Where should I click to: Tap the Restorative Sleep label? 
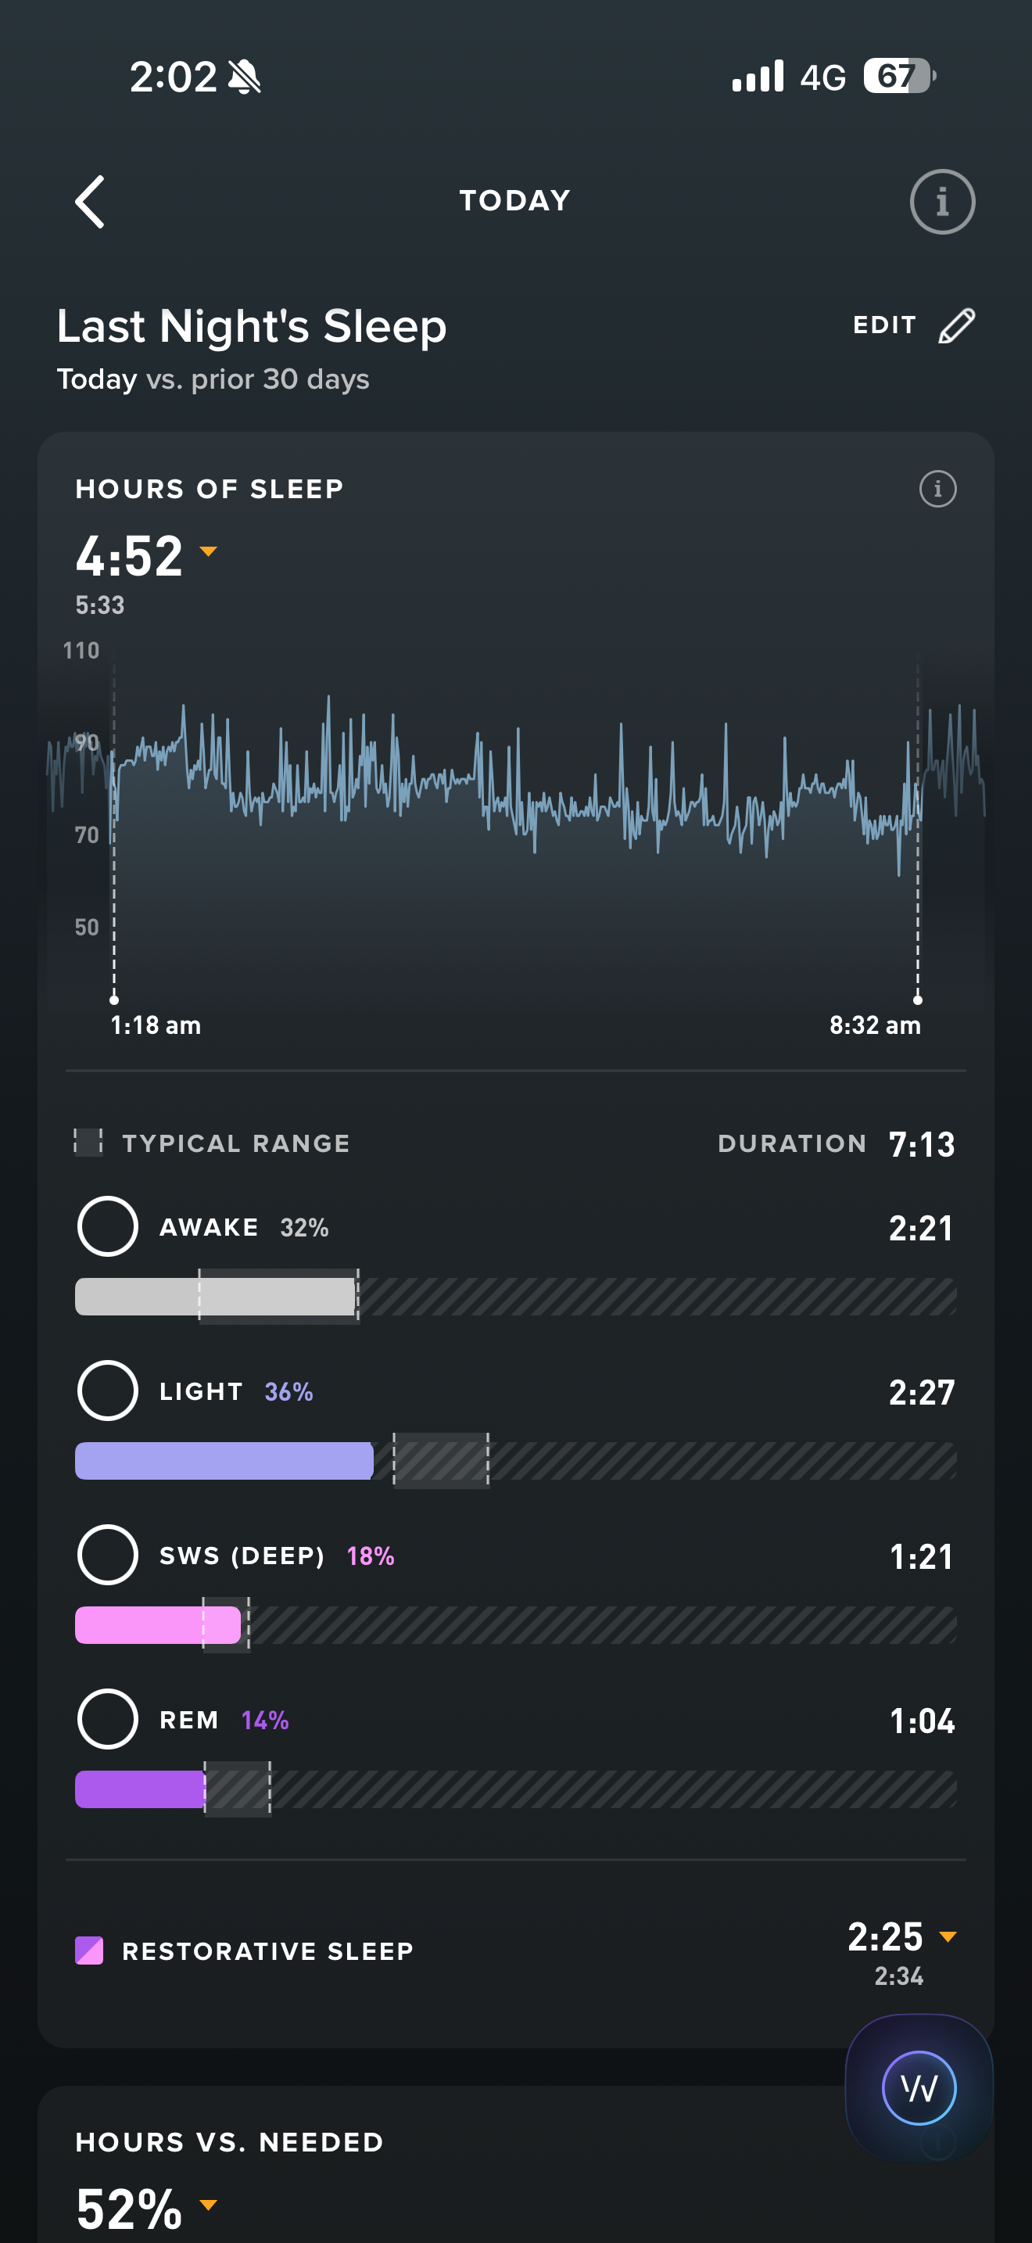[267, 1951]
